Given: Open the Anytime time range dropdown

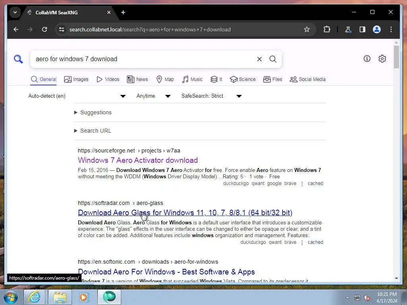Looking at the screenshot, I should pyautogui.click(x=153, y=96).
